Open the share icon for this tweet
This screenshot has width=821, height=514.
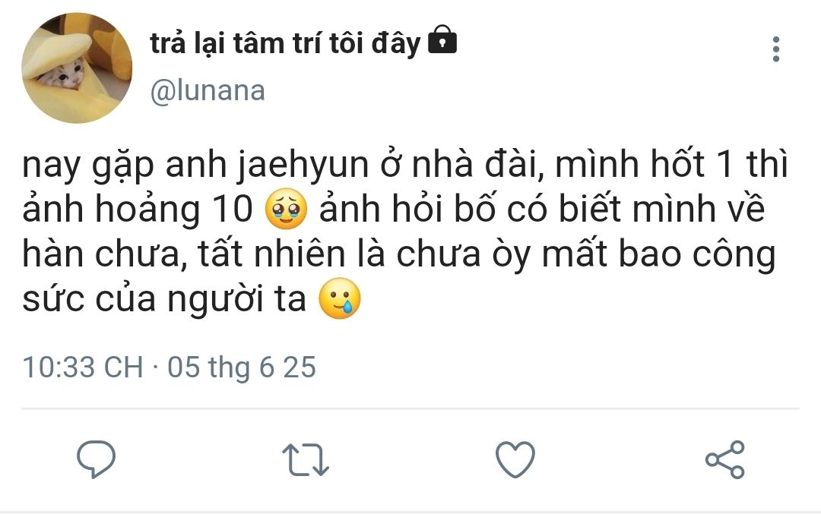pos(725,459)
